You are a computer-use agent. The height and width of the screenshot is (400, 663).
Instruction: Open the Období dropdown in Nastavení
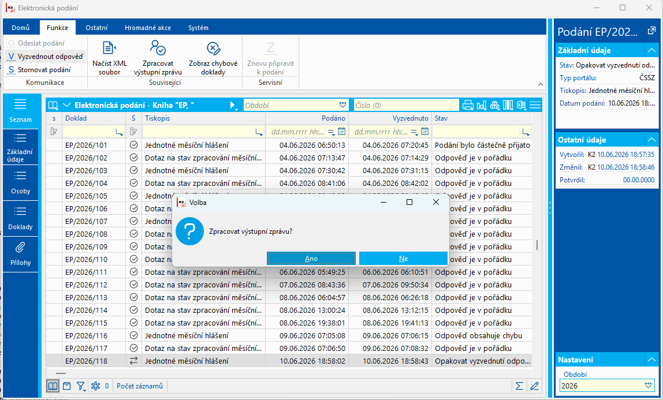coord(648,385)
